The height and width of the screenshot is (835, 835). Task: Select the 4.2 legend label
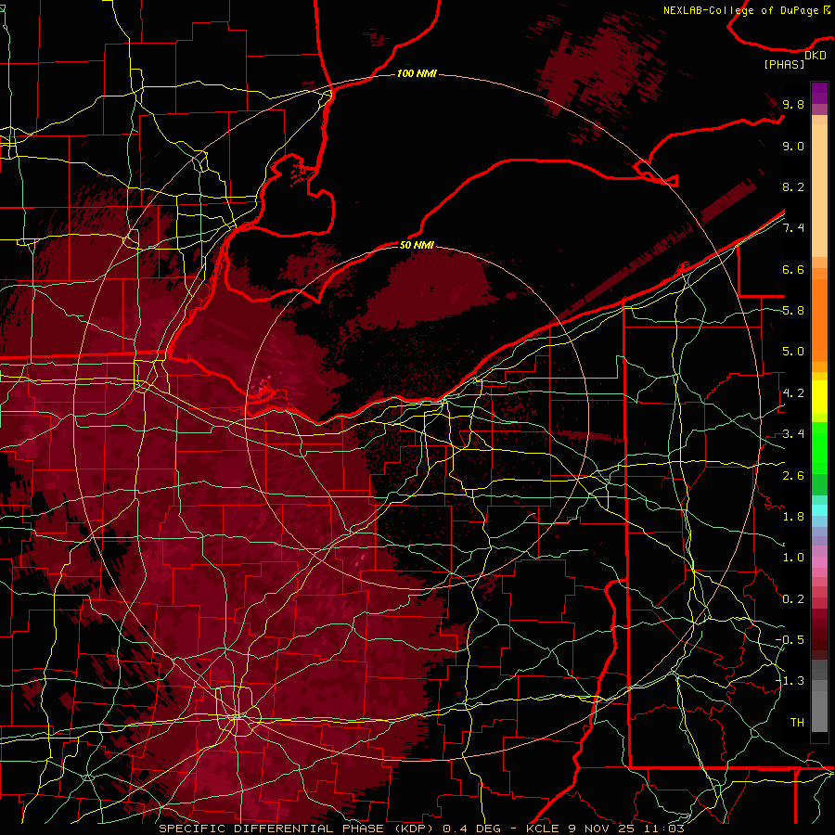click(x=793, y=393)
